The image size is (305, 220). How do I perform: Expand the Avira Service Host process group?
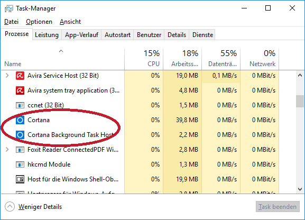[7, 75]
